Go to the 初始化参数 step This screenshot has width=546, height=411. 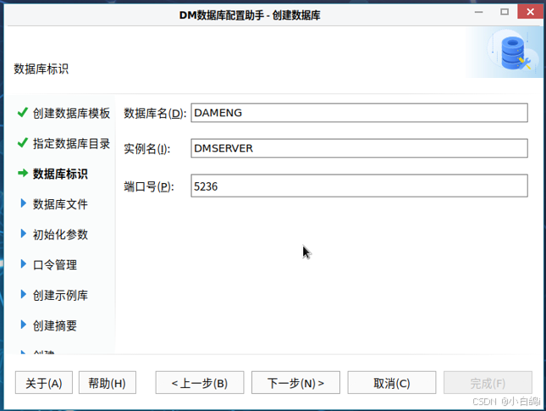60,234
